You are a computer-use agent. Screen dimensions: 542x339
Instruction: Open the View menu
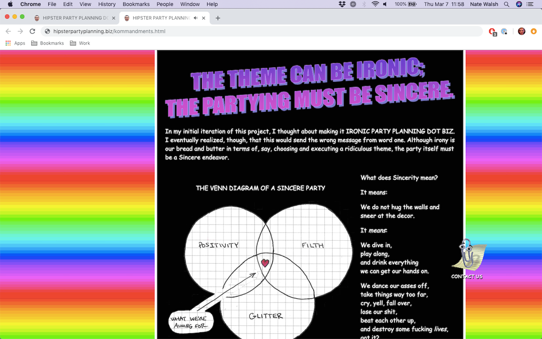(86, 4)
